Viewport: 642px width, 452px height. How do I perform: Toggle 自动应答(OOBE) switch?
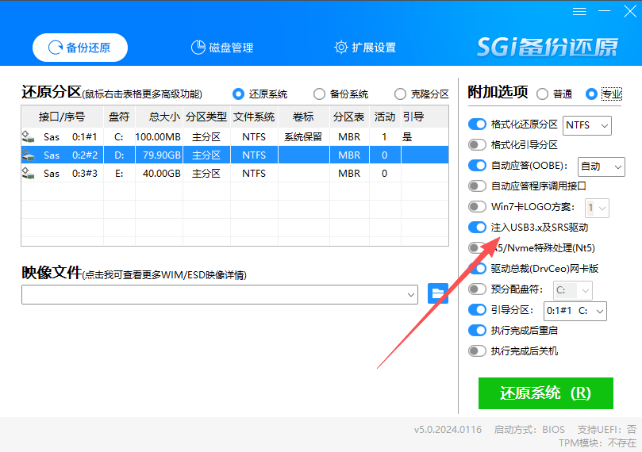coord(477,166)
